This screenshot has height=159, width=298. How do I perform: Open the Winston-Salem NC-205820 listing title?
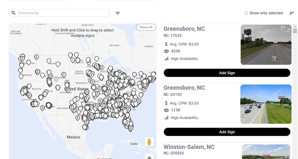(x=189, y=147)
